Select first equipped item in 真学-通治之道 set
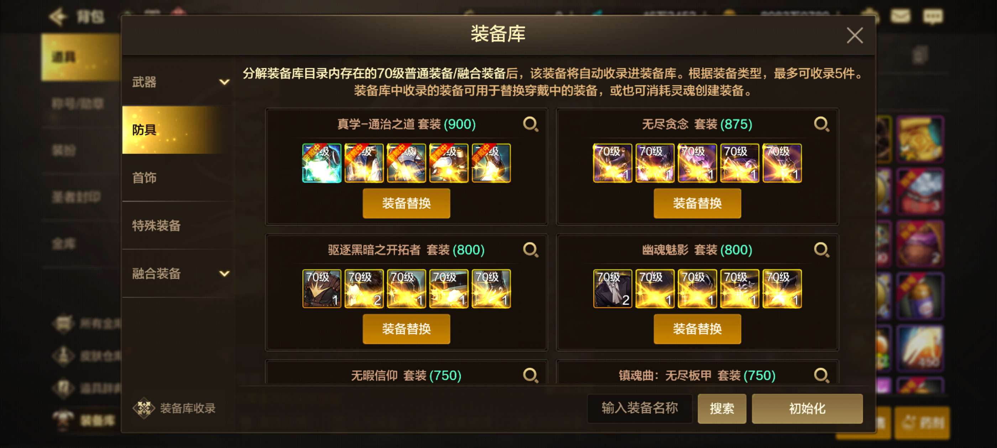The height and width of the screenshot is (448, 997). point(322,163)
